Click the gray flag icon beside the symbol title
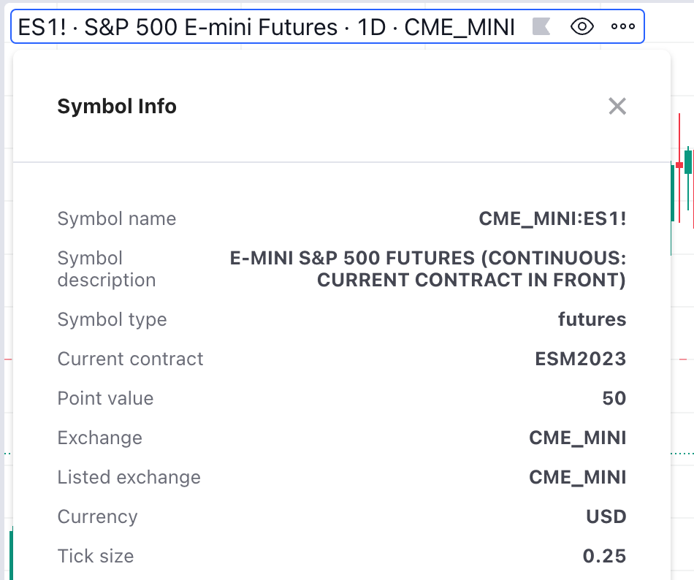The width and height of the screenshot is (694, 580). click(541, 27)
